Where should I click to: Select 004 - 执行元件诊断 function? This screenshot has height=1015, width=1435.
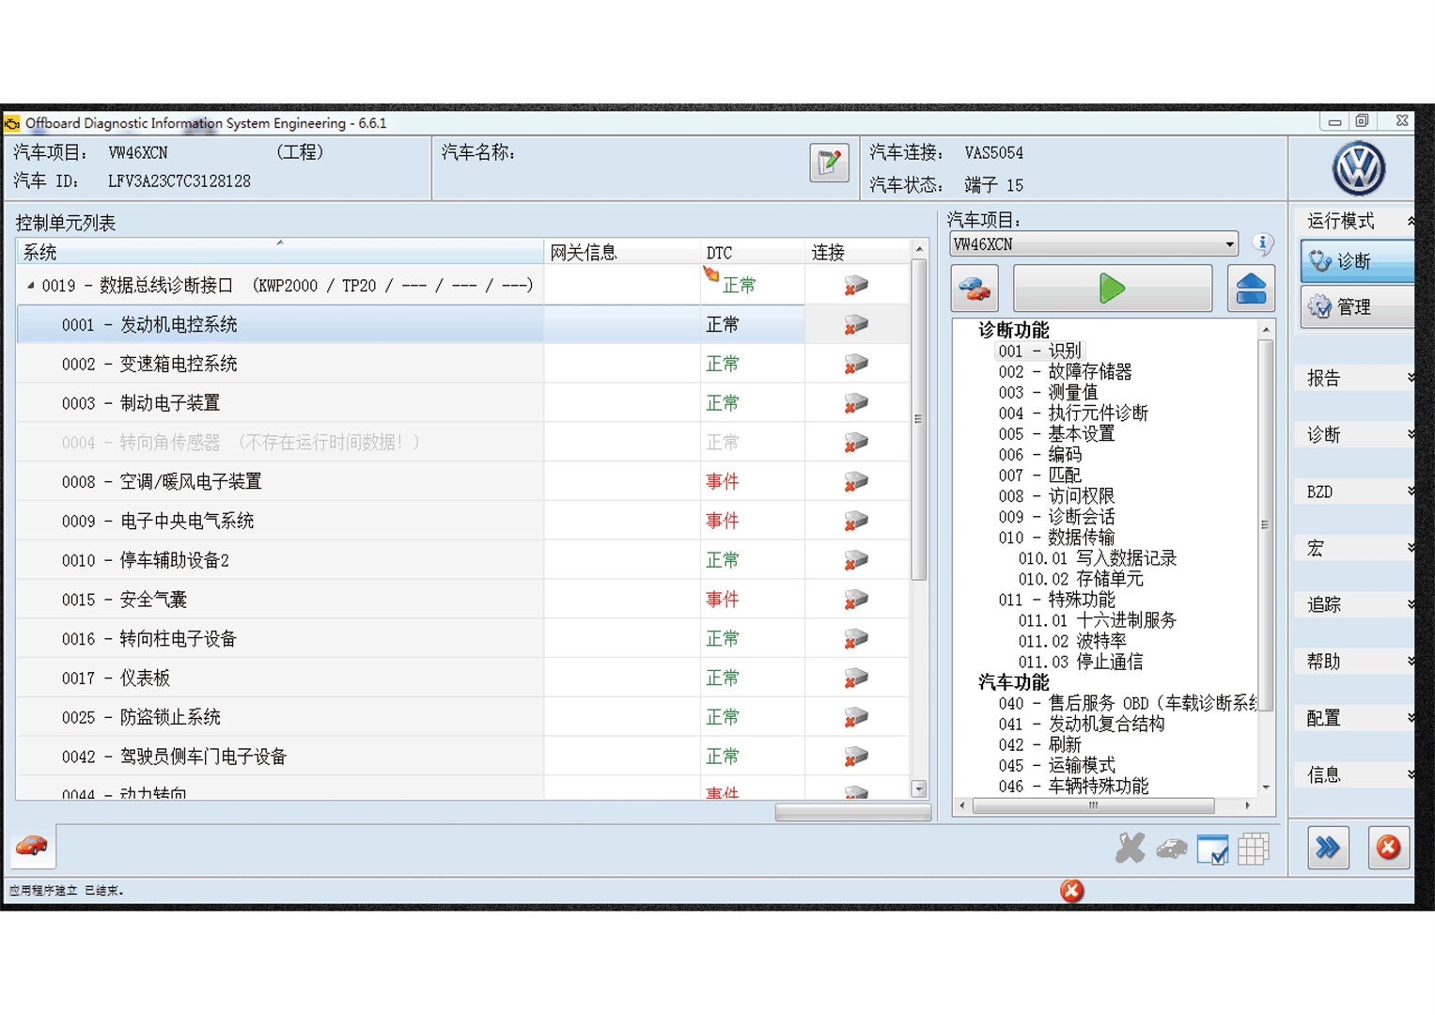[x=1073, y=413]
